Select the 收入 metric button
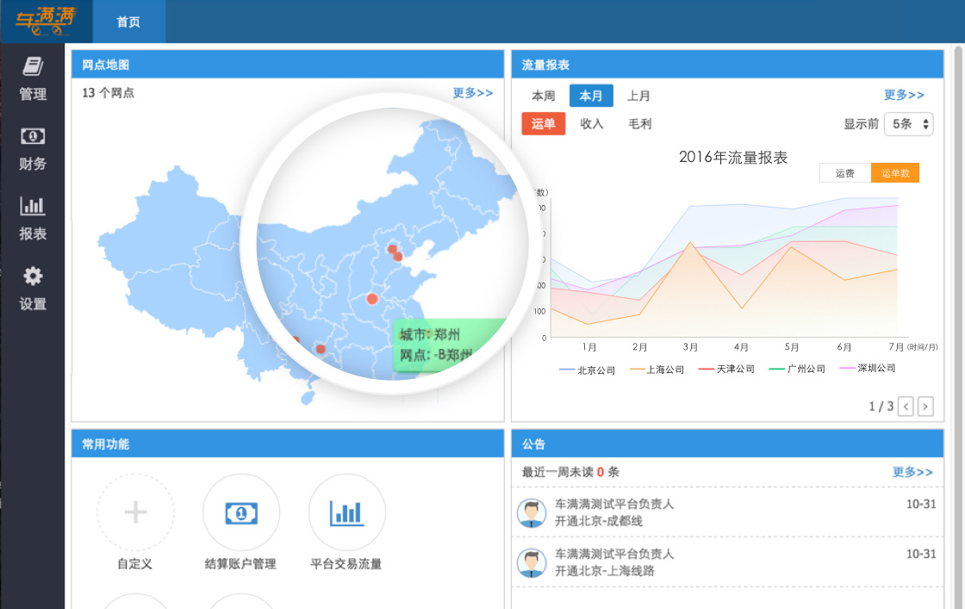The image size is (965, 609). pos(592,124)
